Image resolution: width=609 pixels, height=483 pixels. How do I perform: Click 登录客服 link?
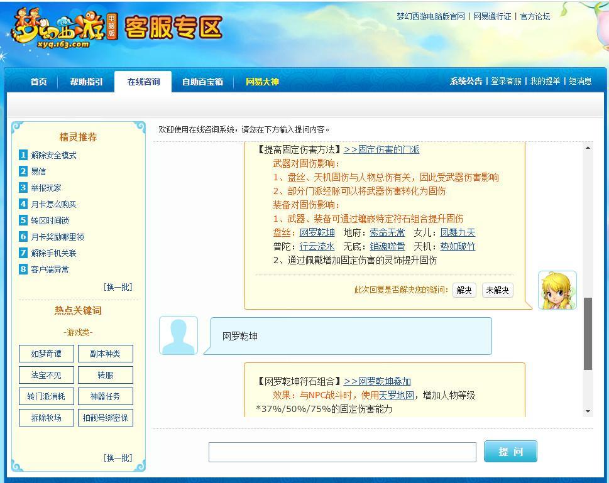click(506, 81)
